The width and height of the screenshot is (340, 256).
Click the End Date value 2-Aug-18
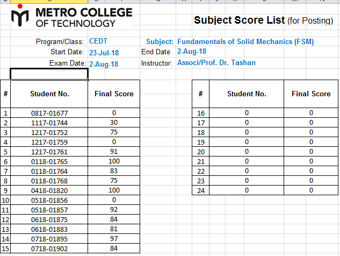[192, 52]
